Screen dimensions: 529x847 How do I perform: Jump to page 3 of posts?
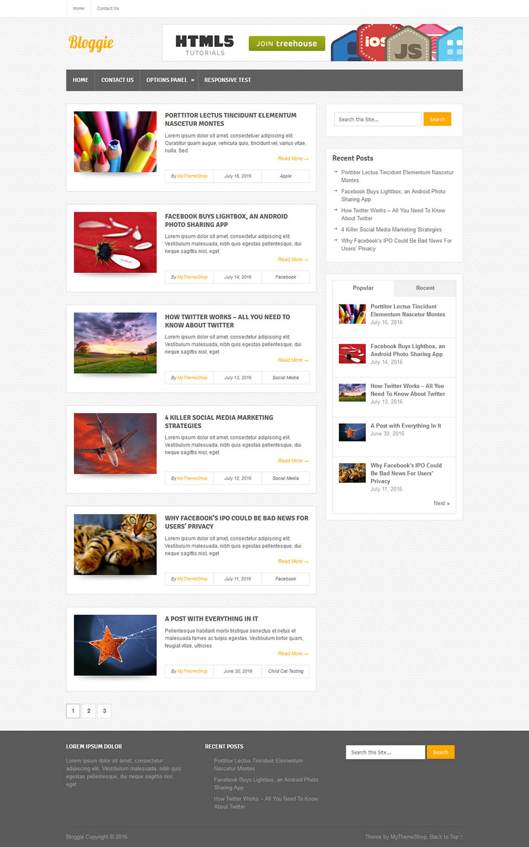coord(104,711)
